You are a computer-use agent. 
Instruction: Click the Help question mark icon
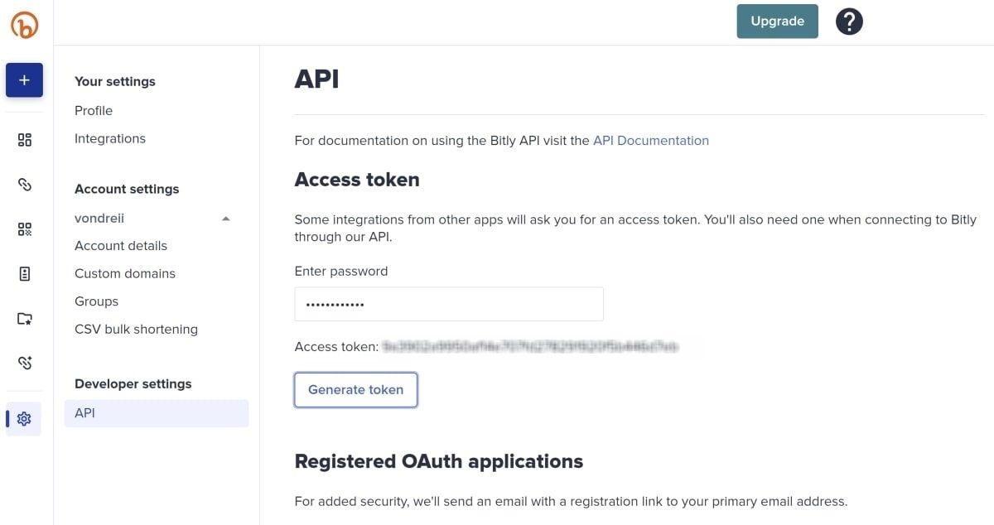click(849, 21)
